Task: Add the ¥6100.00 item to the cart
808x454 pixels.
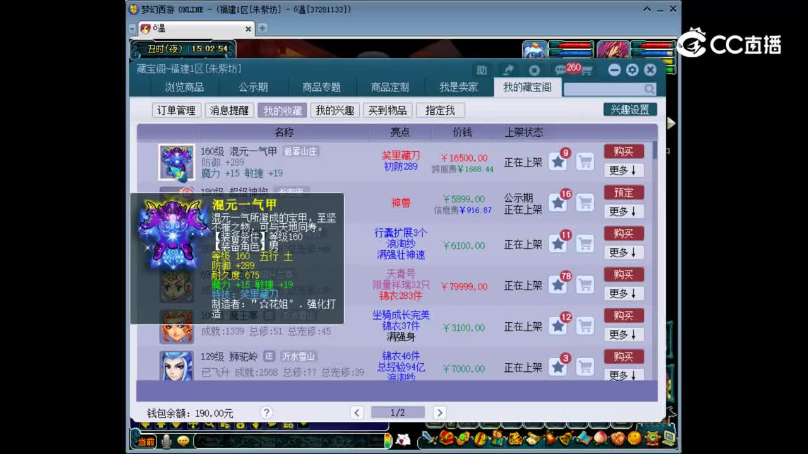Action: point(585,243)
